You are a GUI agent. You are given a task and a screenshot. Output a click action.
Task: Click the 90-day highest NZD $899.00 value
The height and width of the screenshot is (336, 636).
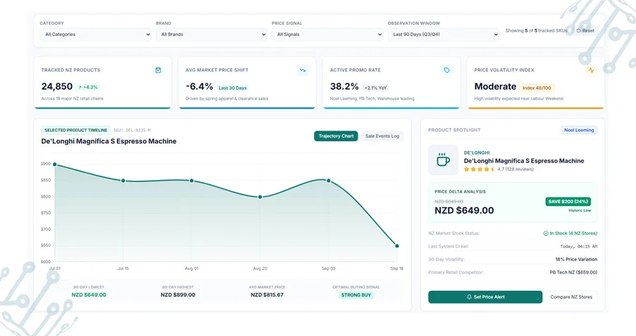click(178, 295)
